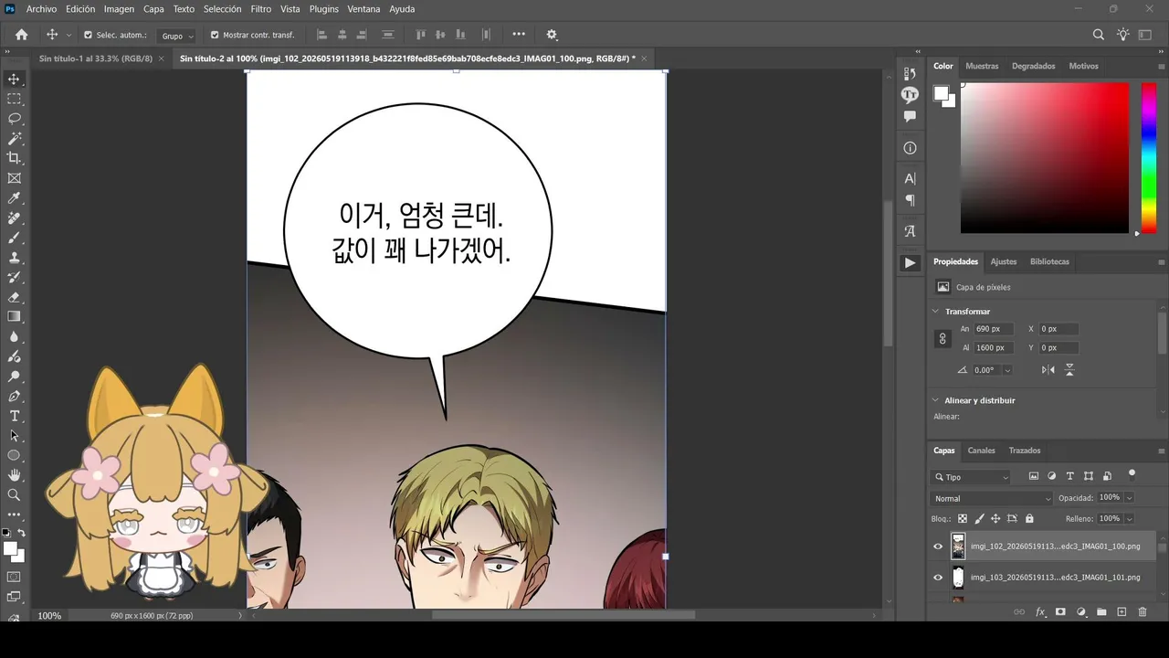Open the Filtro menu
The image size is (1169, 658).
261,9
